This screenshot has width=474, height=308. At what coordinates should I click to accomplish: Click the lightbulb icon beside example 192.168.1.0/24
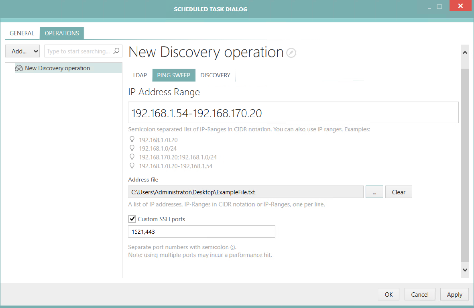click(x=132, y=148)
